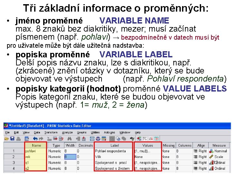Open the Variables info icon
Viewport: 232px width, 174px height.
[61, 139]
